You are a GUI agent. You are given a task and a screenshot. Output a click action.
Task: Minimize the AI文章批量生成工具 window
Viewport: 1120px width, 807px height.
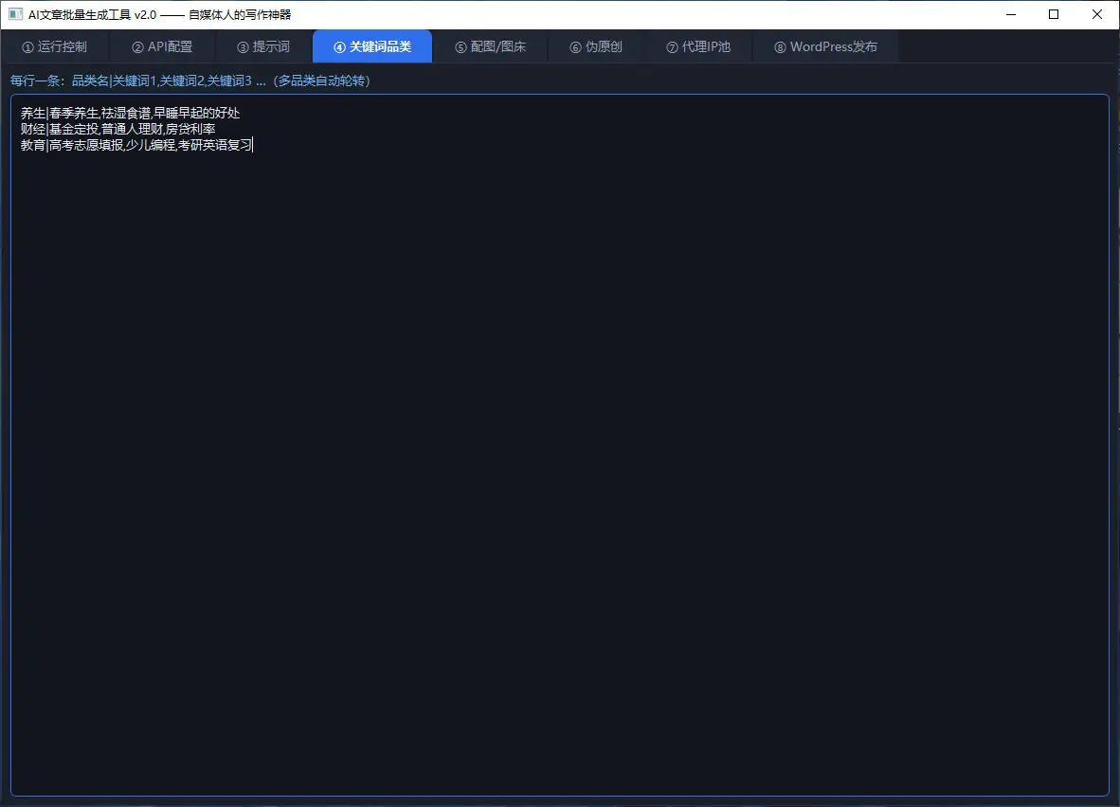pos(1011,14)
